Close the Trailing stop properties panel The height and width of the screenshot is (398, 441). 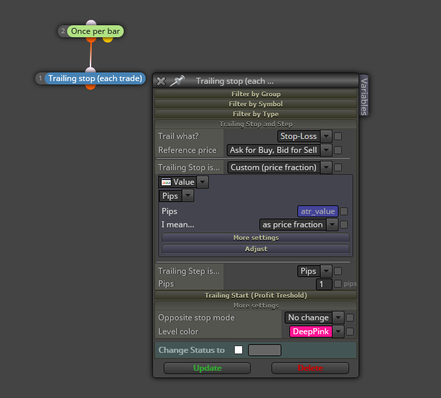tap(161, 81)
